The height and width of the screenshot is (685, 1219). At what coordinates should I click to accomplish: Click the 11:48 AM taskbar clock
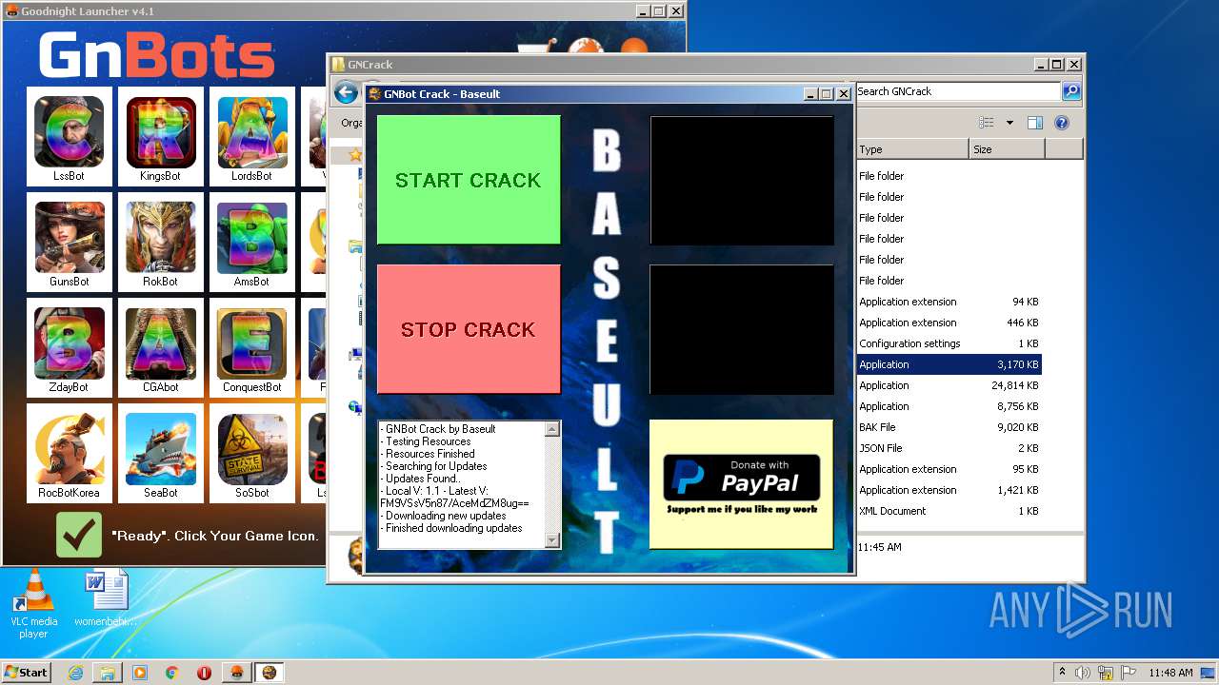pos(1170,673)
